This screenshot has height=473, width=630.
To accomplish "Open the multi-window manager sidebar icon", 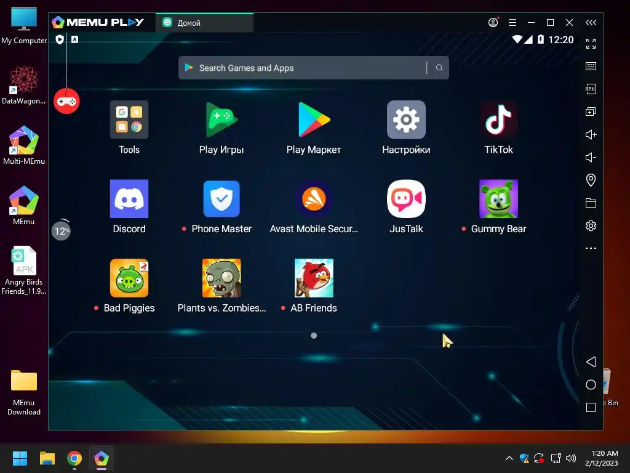I will pyautogui.click(x=591, y=111).
